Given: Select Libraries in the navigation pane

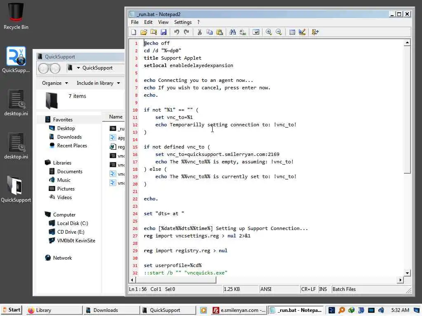Looking at the screenshot, I should tap(62, 163).
